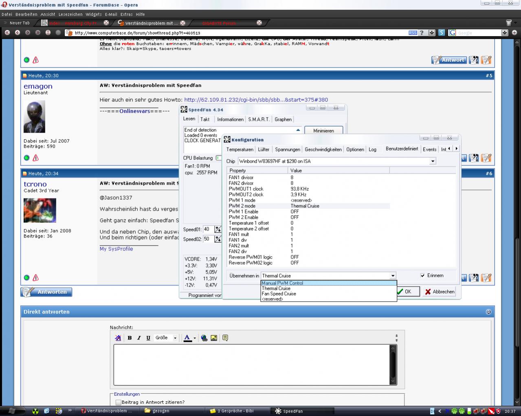The height and width of the screenshot is (416, 521).
Task: Click the blue S icon beside address bar
Action: 442,33
